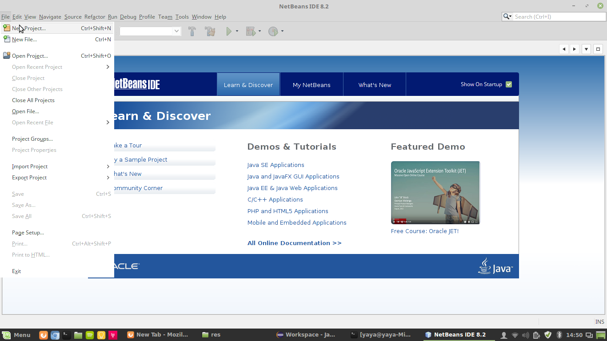Click the battery power tray icon

tap(537, 335)
